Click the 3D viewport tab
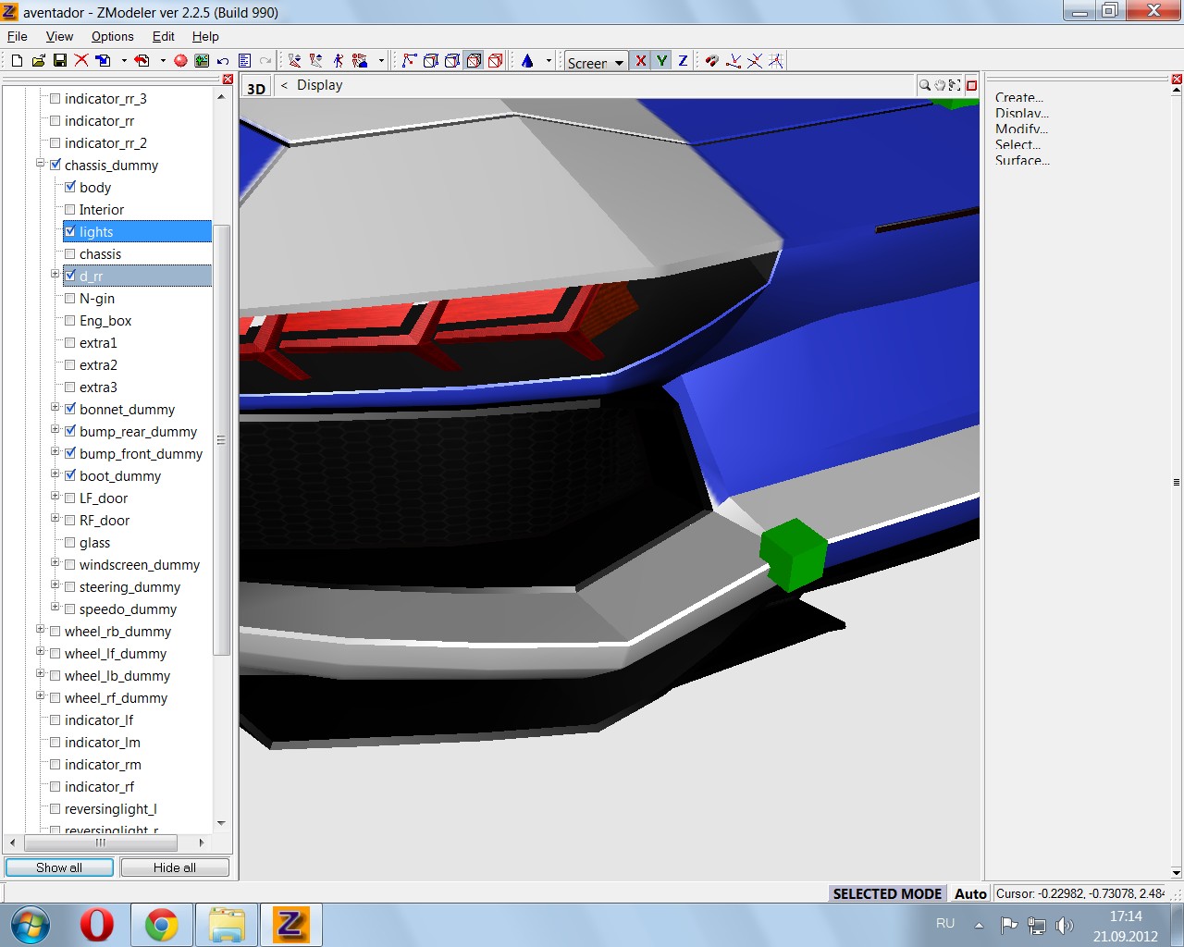 coord(256,88)
